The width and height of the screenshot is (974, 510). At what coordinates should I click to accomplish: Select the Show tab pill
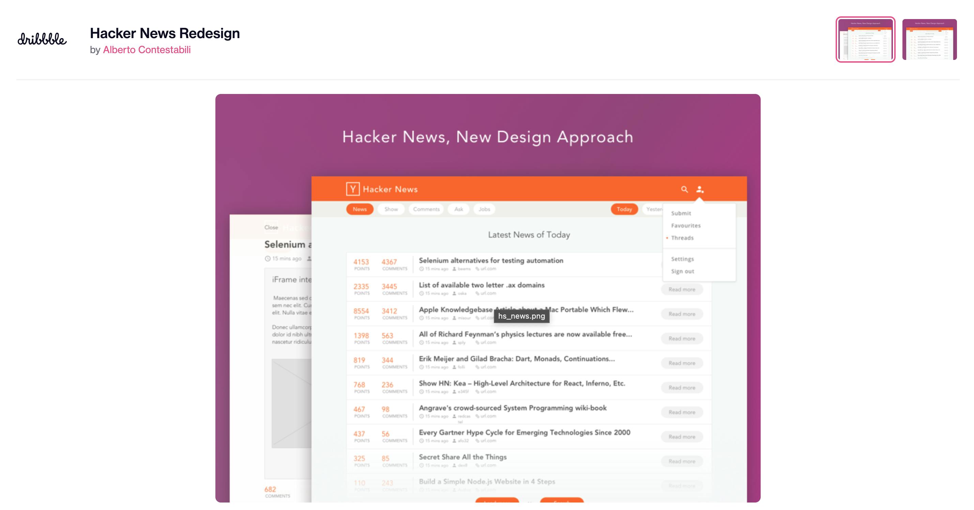pyautogui.click(x=391, y=209)
